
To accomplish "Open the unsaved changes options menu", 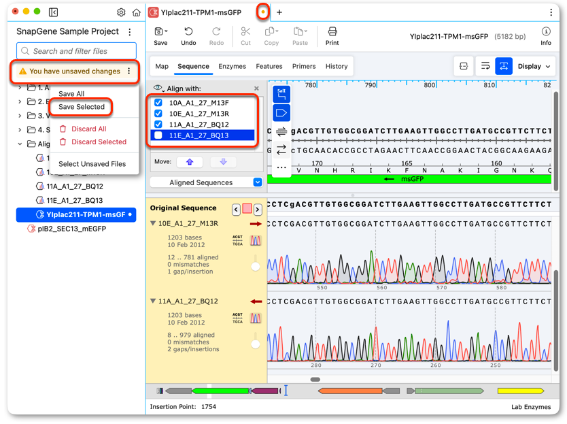I will point(128,71).
